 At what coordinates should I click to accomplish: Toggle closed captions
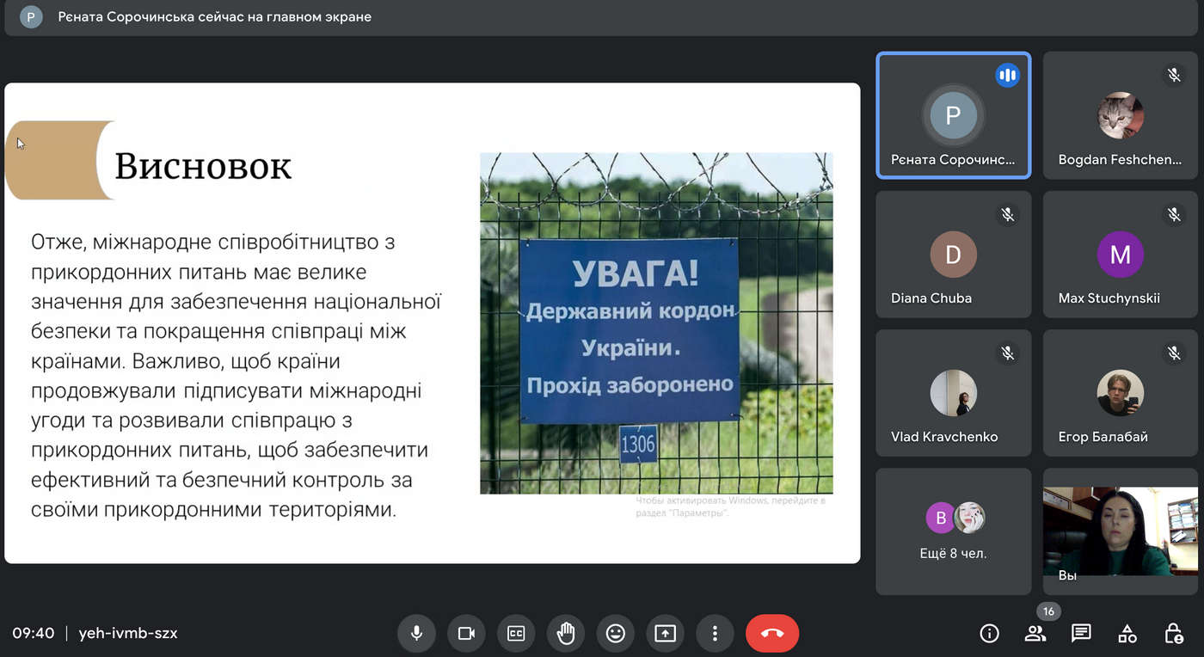point(516,634)
